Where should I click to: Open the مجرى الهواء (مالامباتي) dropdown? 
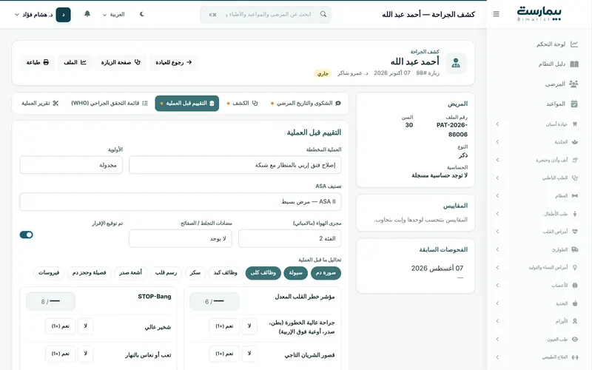click(289, 238)
